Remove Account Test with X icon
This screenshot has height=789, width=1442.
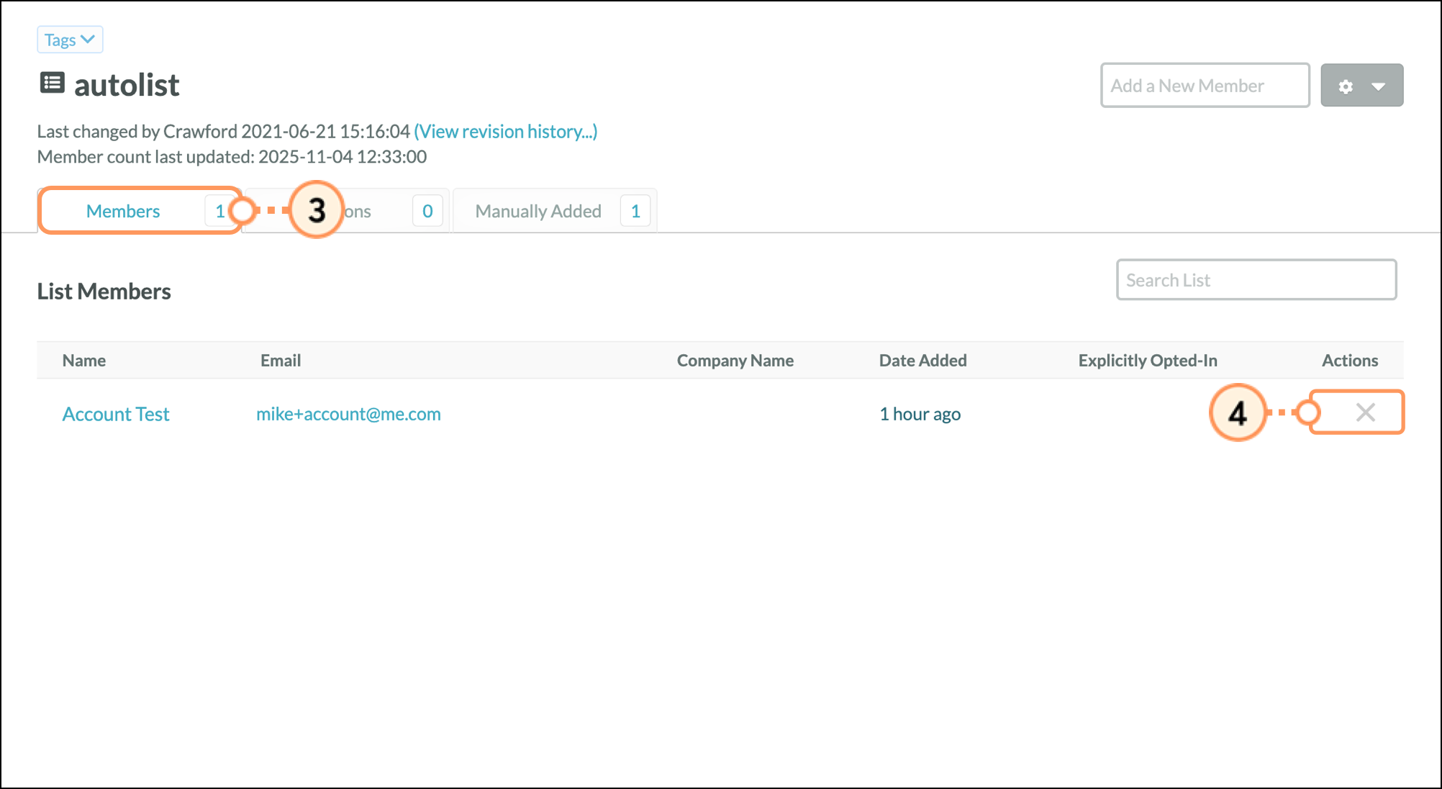click(x=1365, y=412)
